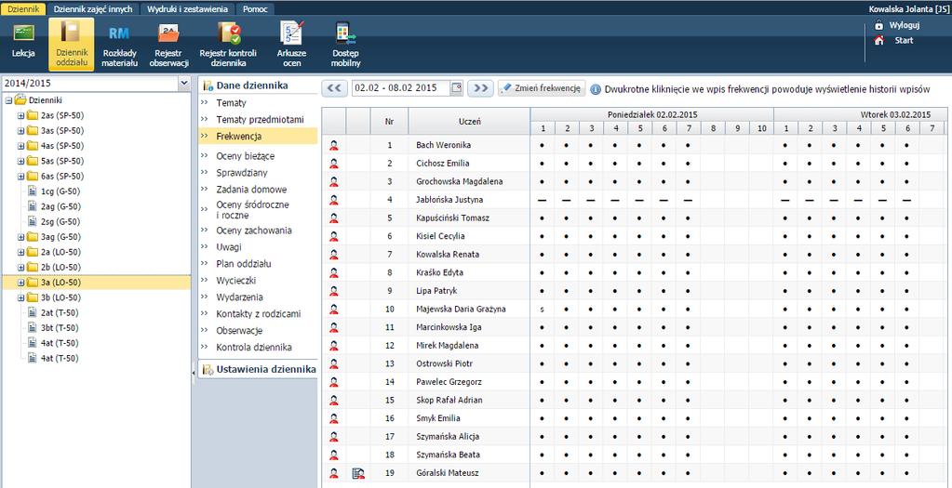The image size is (952, 488).
Task: Click the date range input field
Action: pyautogui.click(x=401, y=88)
